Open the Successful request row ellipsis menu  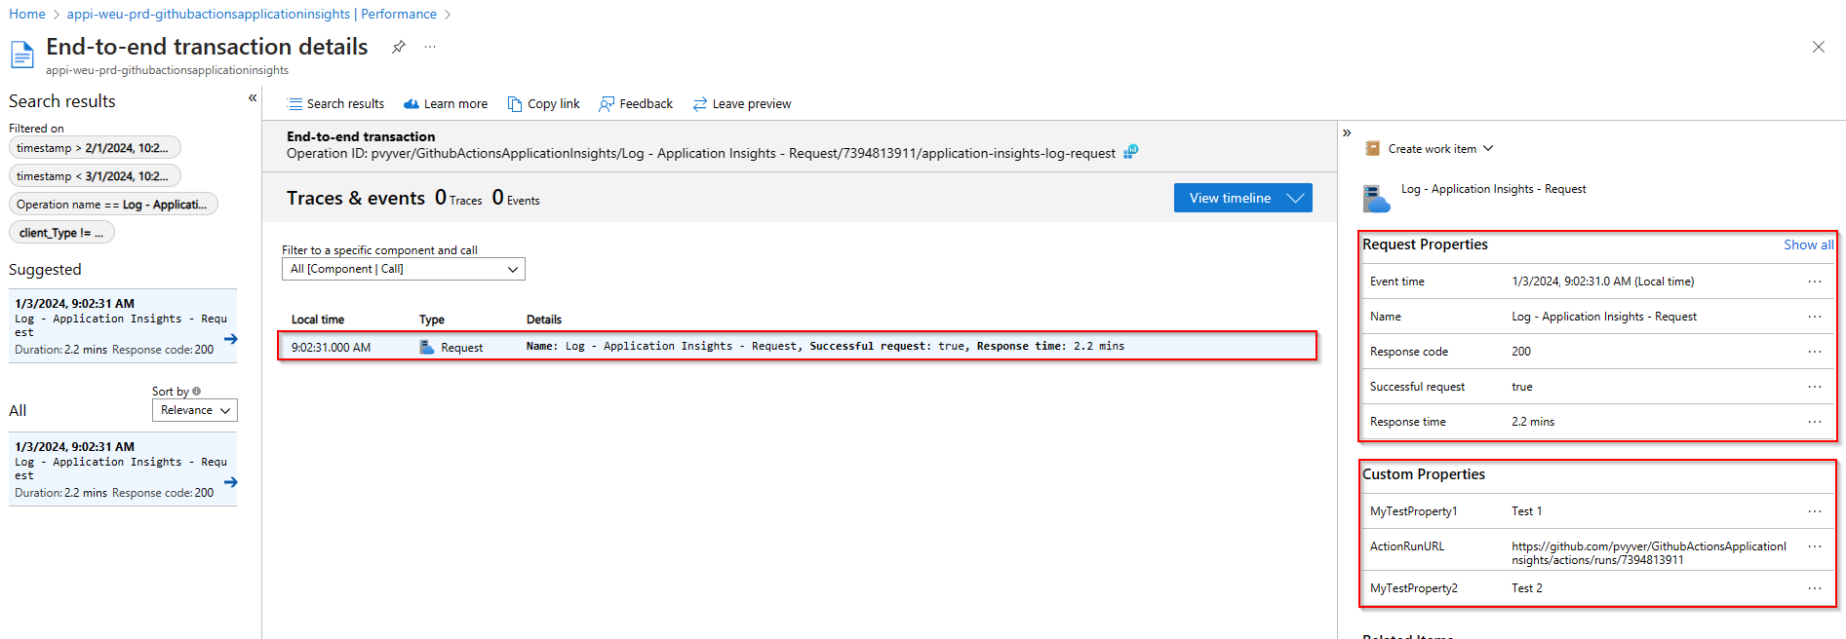click(x=1815, y=387)
